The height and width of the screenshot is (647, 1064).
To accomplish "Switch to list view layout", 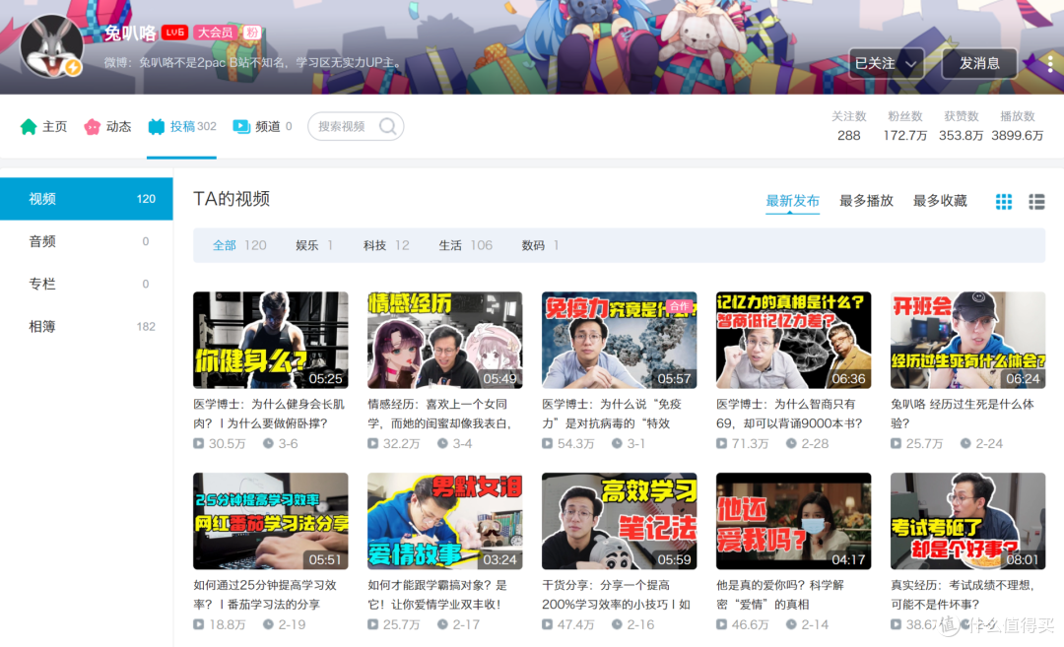I will [x=1036, y=202].
